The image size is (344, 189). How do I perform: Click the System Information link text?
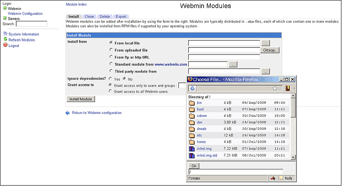point(24,34)
